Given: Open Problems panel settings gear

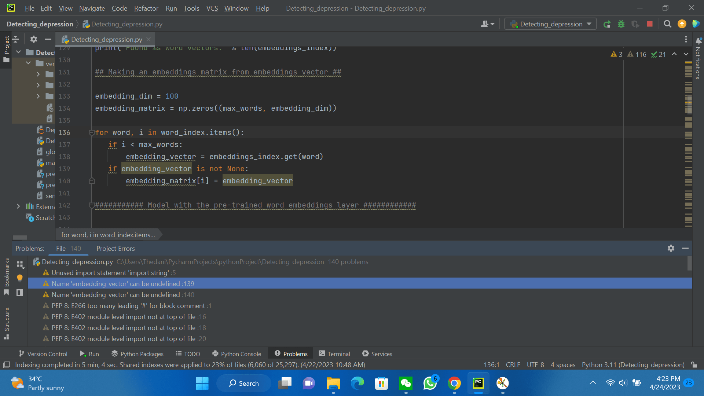Looking at the screenshot, I should 671,248.
